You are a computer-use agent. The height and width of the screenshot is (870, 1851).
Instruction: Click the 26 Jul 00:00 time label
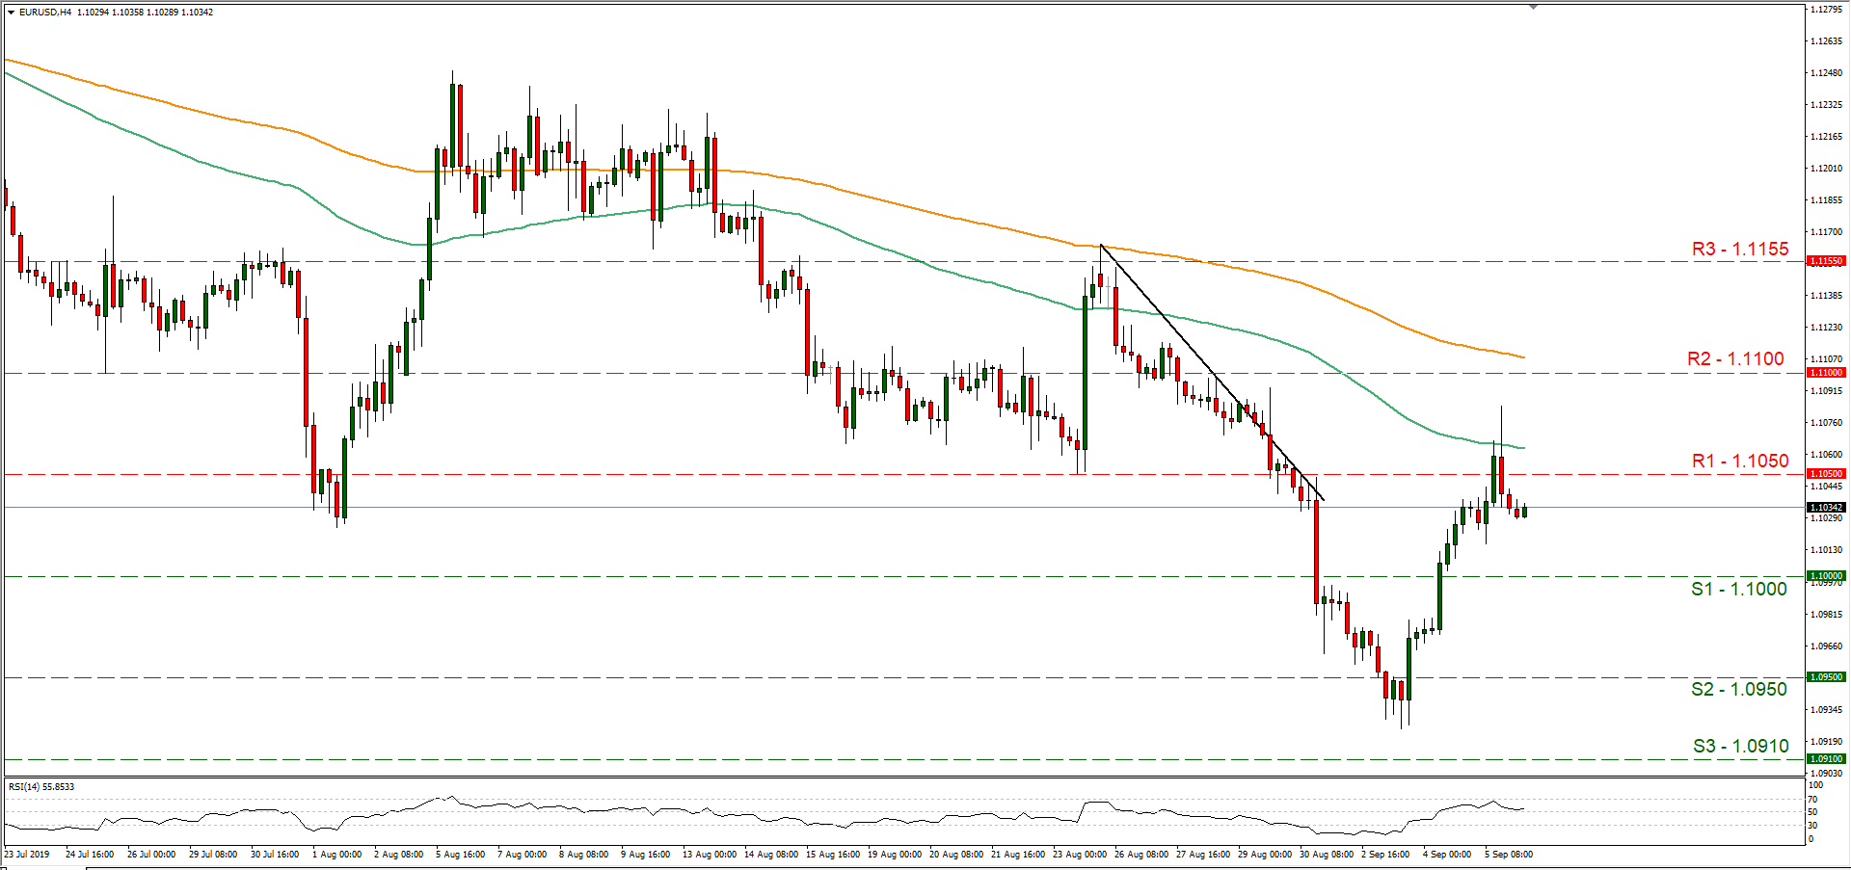click(151, 855)
